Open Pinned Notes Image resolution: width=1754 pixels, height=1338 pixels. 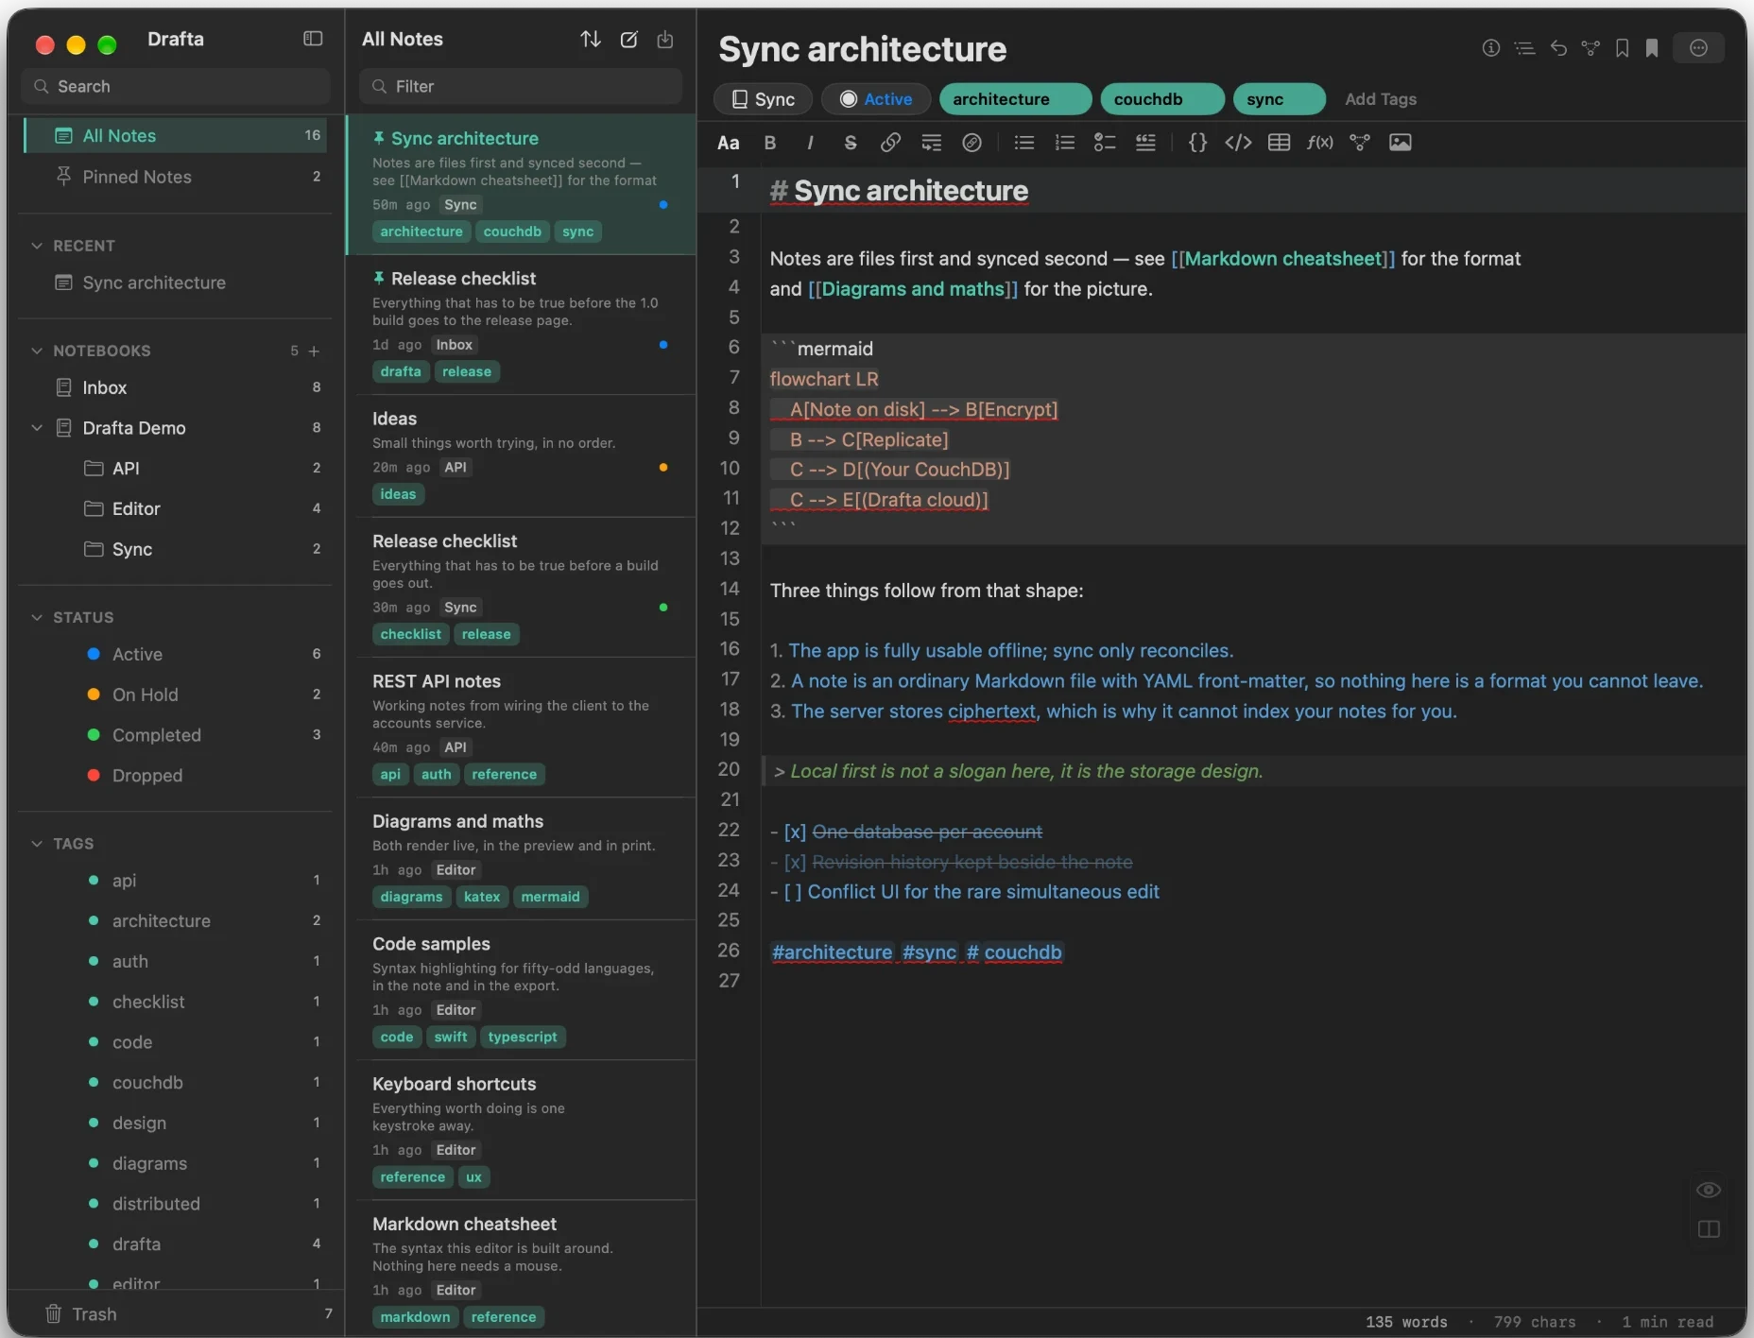175,177
